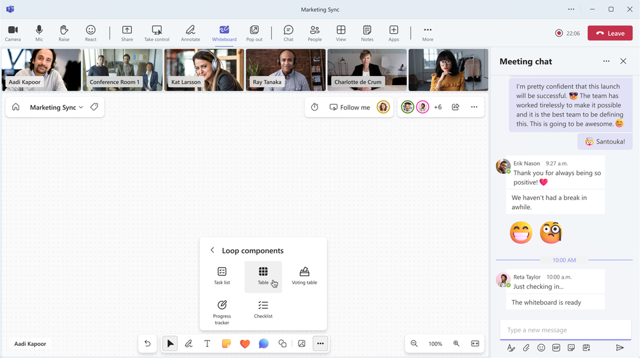This screenshot has height=358, width=640.
Task: Open Teams title bar more options
Action: click(x=571, y=9)
